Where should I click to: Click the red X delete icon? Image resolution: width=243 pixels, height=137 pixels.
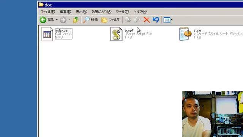(x=147, y=20)
